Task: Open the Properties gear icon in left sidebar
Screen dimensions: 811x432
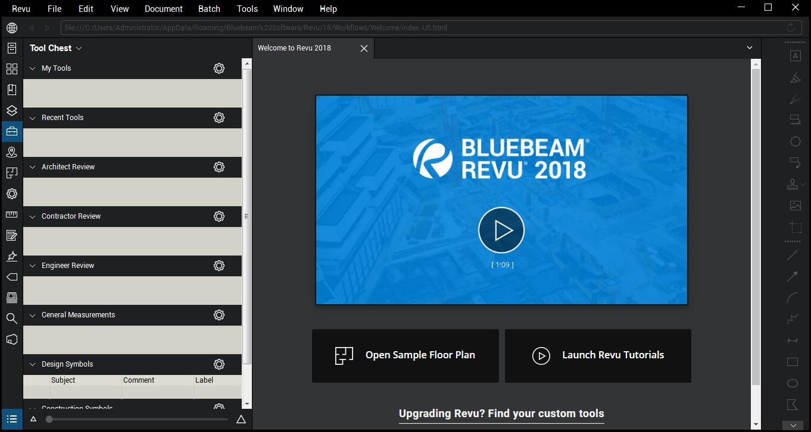Action: [11, 194]
